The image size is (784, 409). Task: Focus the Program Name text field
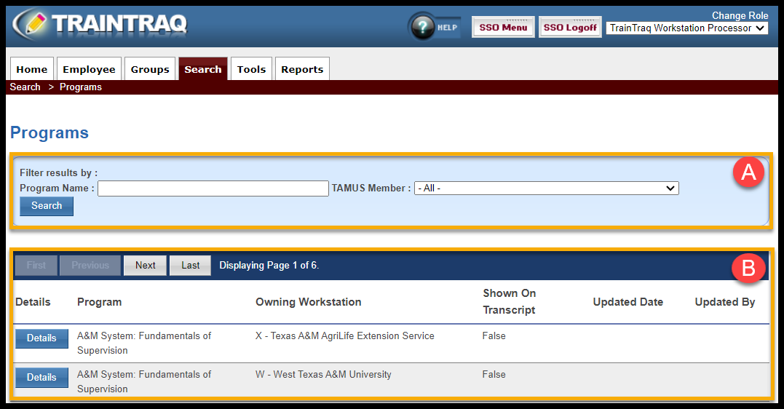pyautogui.click(x=213, y=188)
